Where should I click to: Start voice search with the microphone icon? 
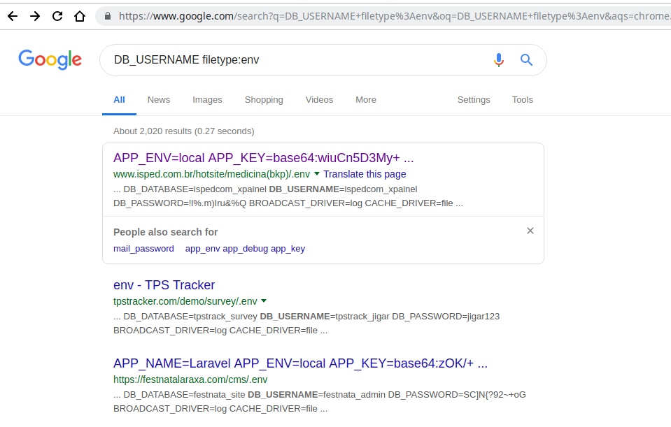pyautogui.click(x=499, y=60)
